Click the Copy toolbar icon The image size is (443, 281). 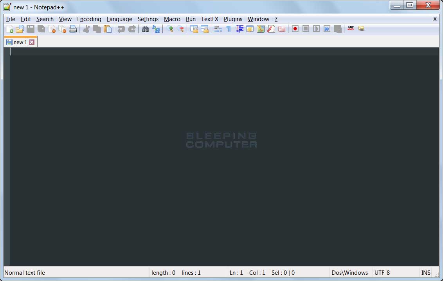click(x=97, y=29)
